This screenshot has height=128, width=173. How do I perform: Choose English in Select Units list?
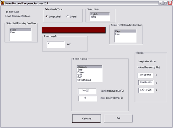(100, 14)
